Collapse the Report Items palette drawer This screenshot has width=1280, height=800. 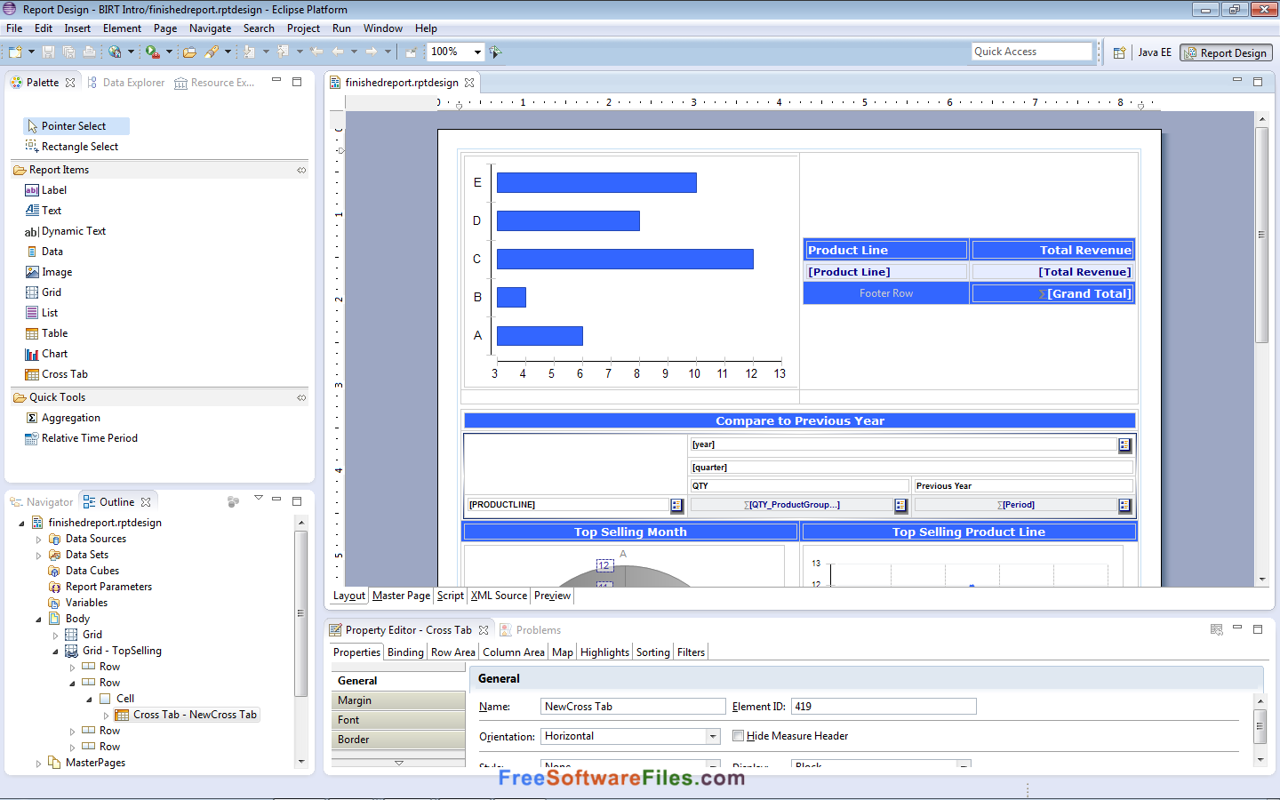[301, 170]
